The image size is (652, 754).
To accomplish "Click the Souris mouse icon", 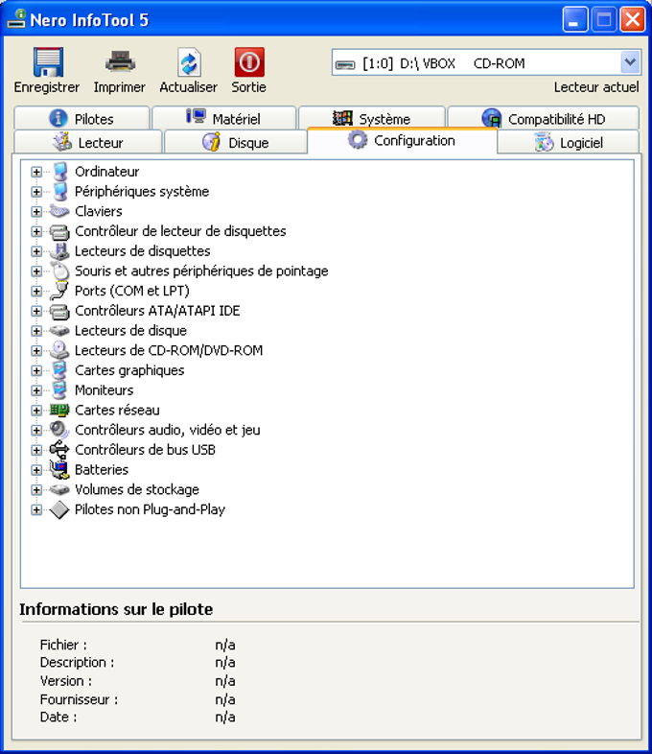I will 60,271.
